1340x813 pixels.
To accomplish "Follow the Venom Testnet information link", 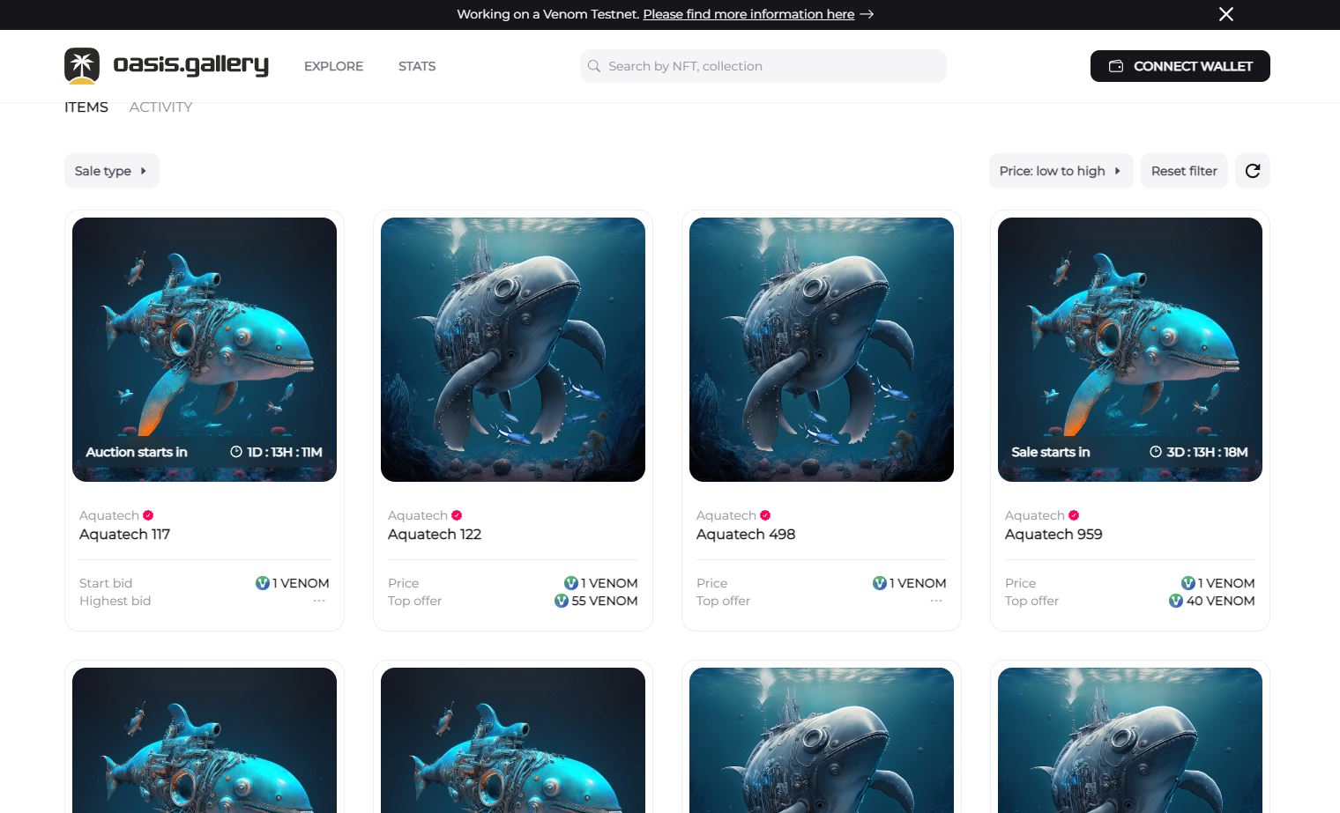I will coord(748,14).
